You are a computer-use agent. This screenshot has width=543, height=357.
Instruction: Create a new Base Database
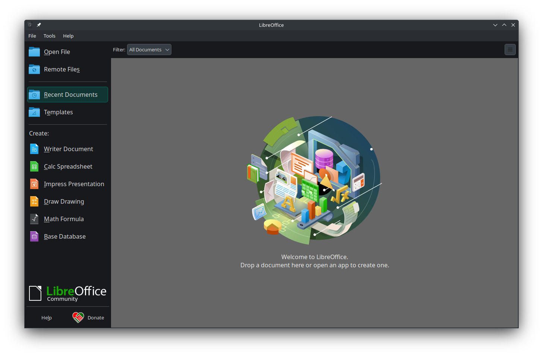point(67,236)
